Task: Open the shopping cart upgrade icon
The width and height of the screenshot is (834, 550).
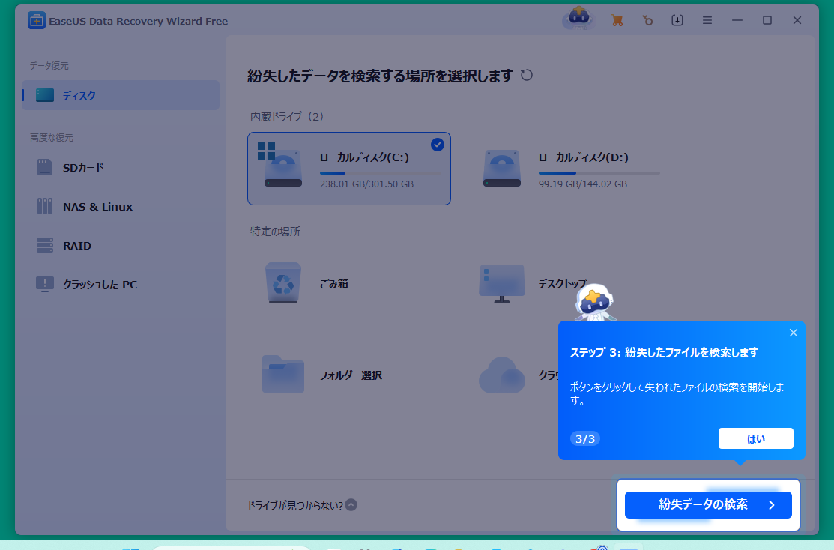Action: 617,21
